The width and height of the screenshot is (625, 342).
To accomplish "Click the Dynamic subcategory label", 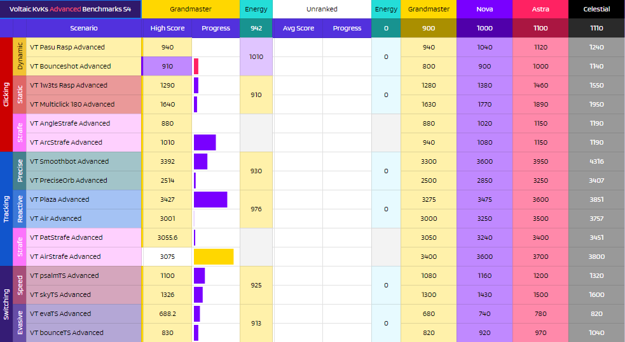I will pos(20,56).
